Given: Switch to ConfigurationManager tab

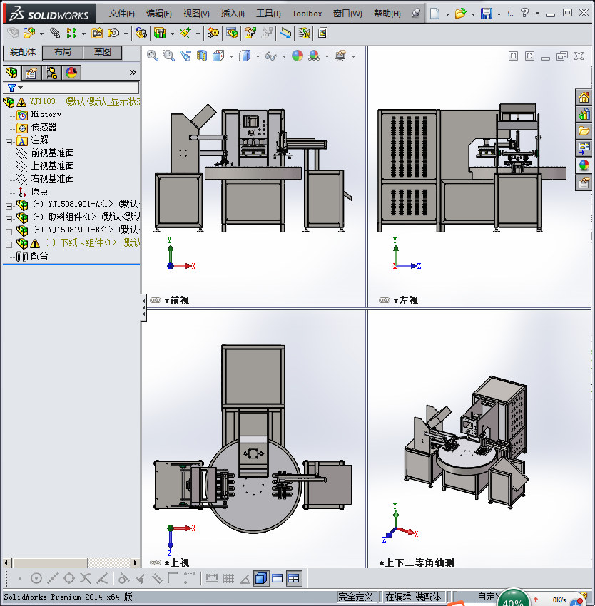Looking at the screenshot, I should 51,73.
